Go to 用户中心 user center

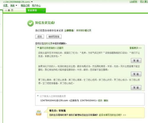[x=36, y=5]
